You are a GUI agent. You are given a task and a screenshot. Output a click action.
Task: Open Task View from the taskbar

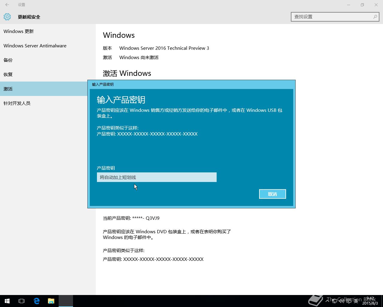point(22,301)
